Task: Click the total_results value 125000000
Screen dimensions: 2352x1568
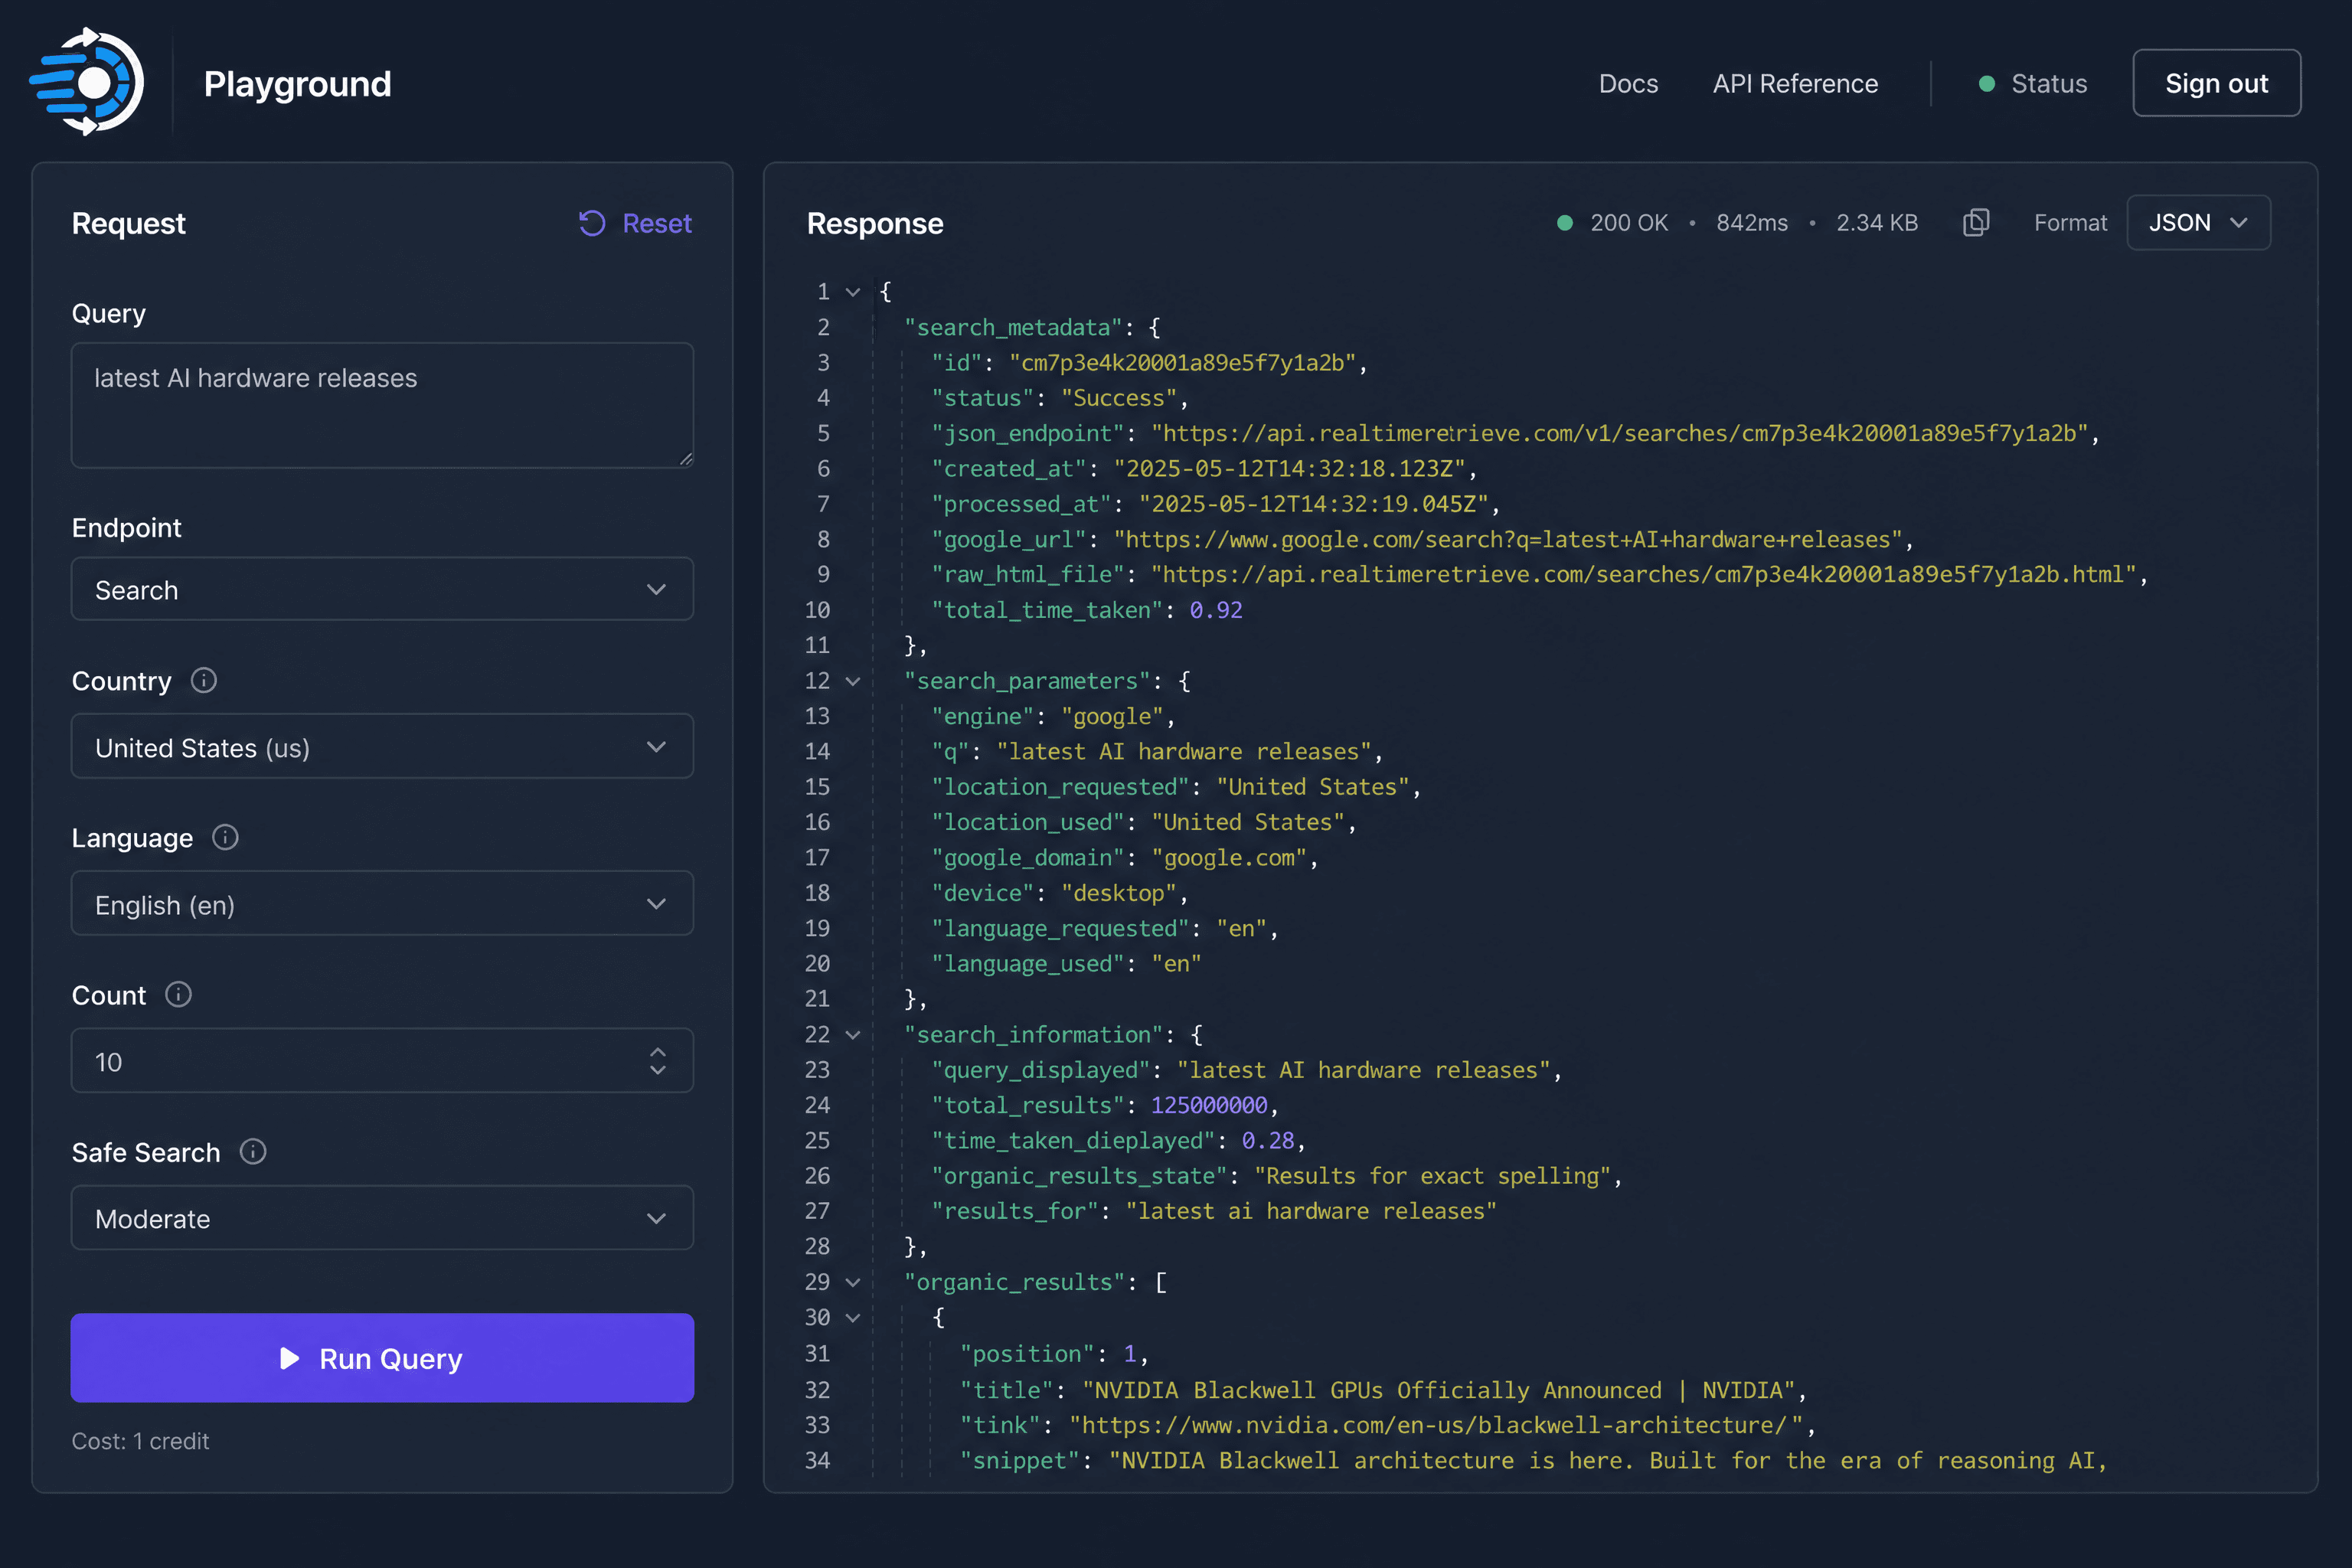Action: (x=1209, y=1105)
